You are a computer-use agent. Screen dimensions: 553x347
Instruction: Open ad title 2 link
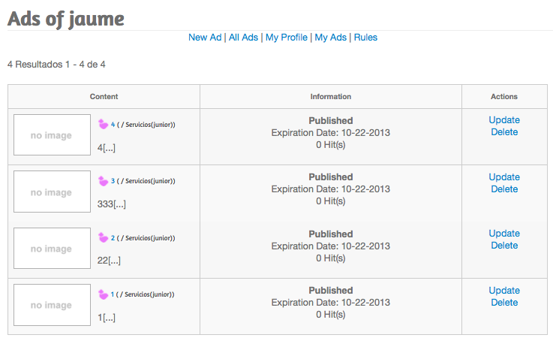click(113, 238)
